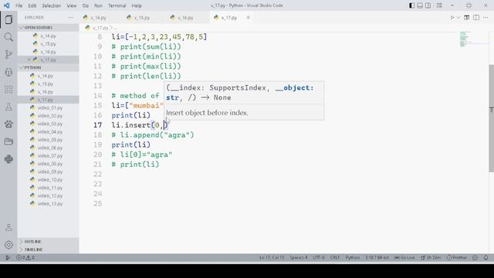
Task: Collapse the Open Editors section
Action: click(x=48, y=28)
